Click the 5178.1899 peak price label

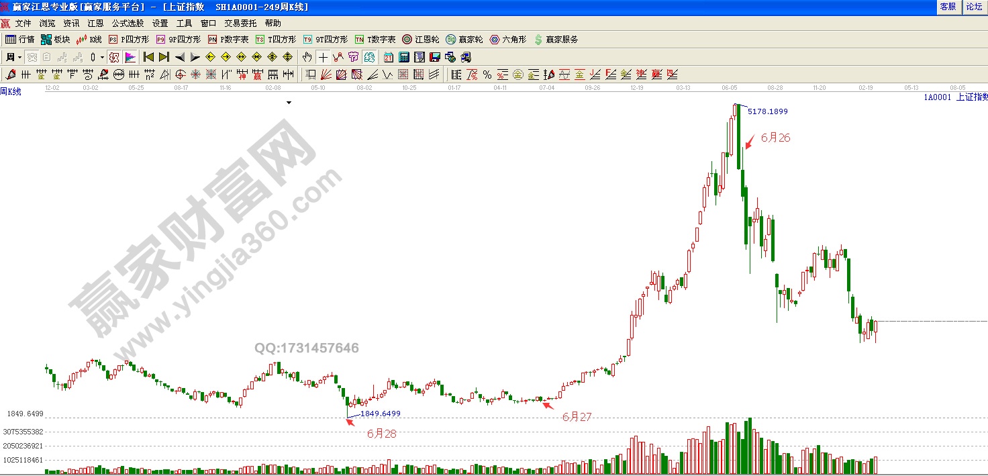[767, 111]
